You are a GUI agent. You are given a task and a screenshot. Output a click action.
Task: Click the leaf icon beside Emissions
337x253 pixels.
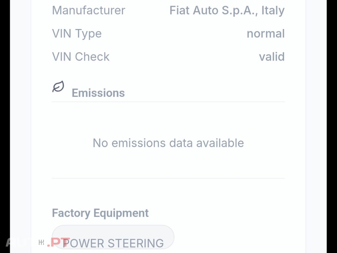[x=58, y=86]
